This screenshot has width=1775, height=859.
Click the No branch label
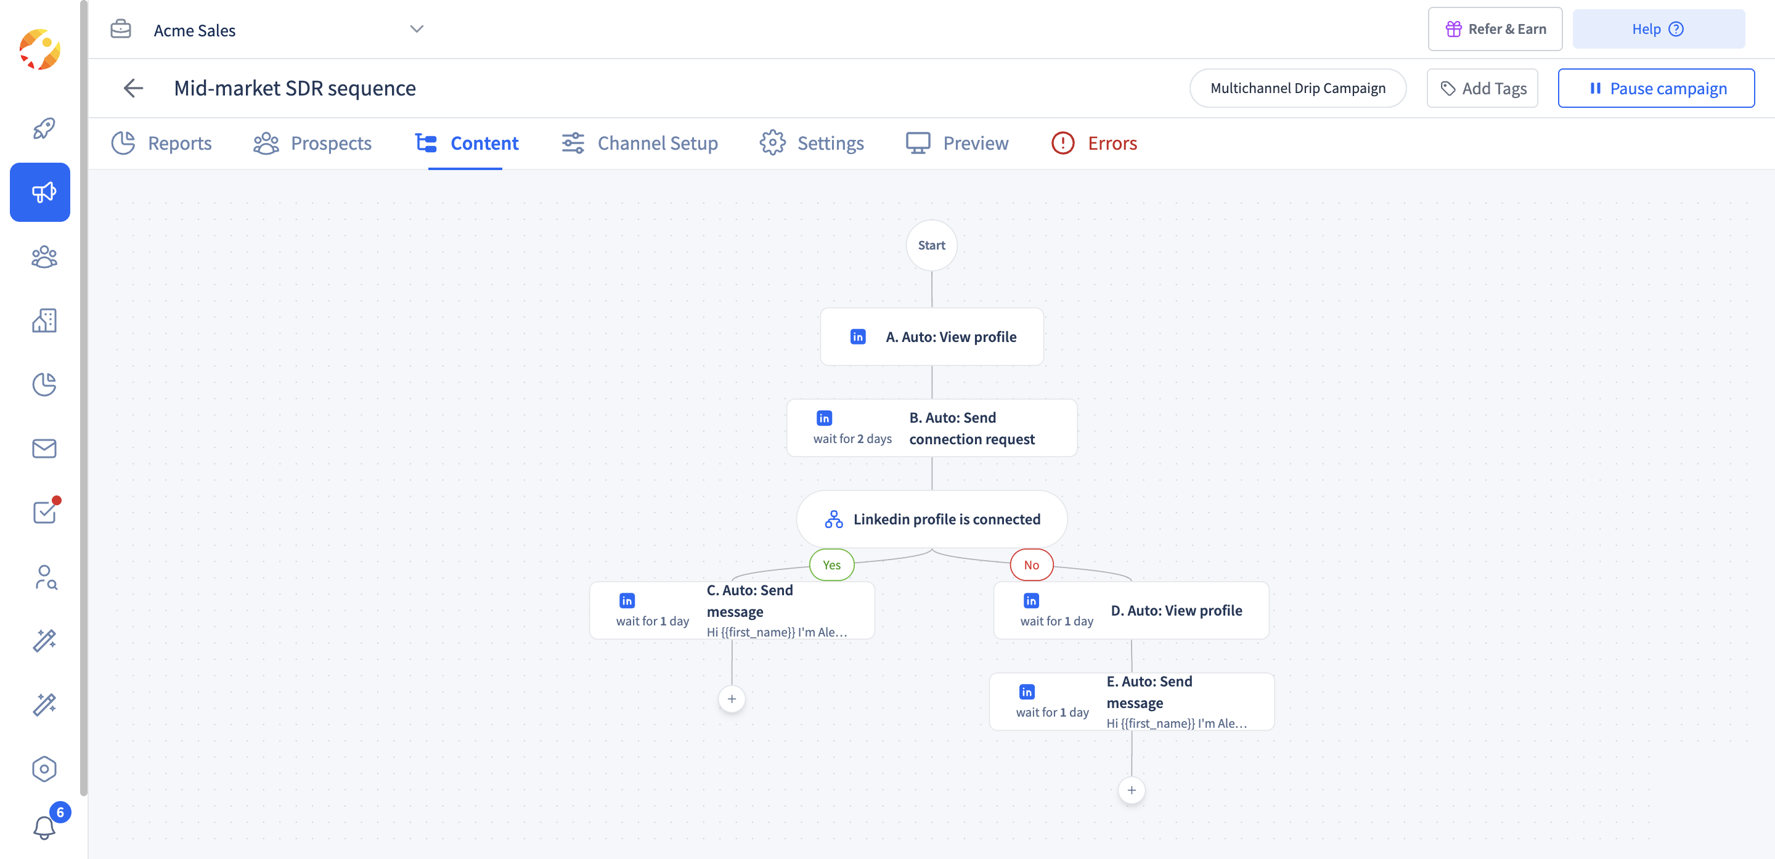[x=1032, y=565]
